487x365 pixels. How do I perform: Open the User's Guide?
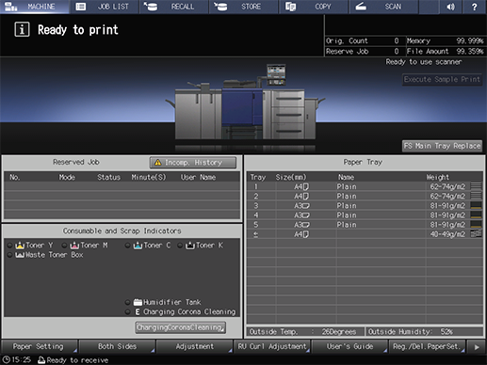pos(349,346)
